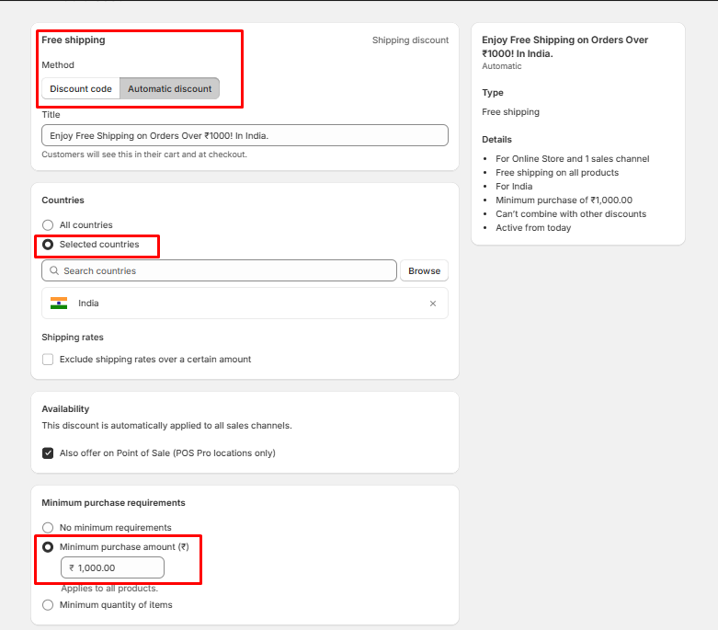Open the Browse countries button
Screen dimensions: 718x630
point(424,270)
